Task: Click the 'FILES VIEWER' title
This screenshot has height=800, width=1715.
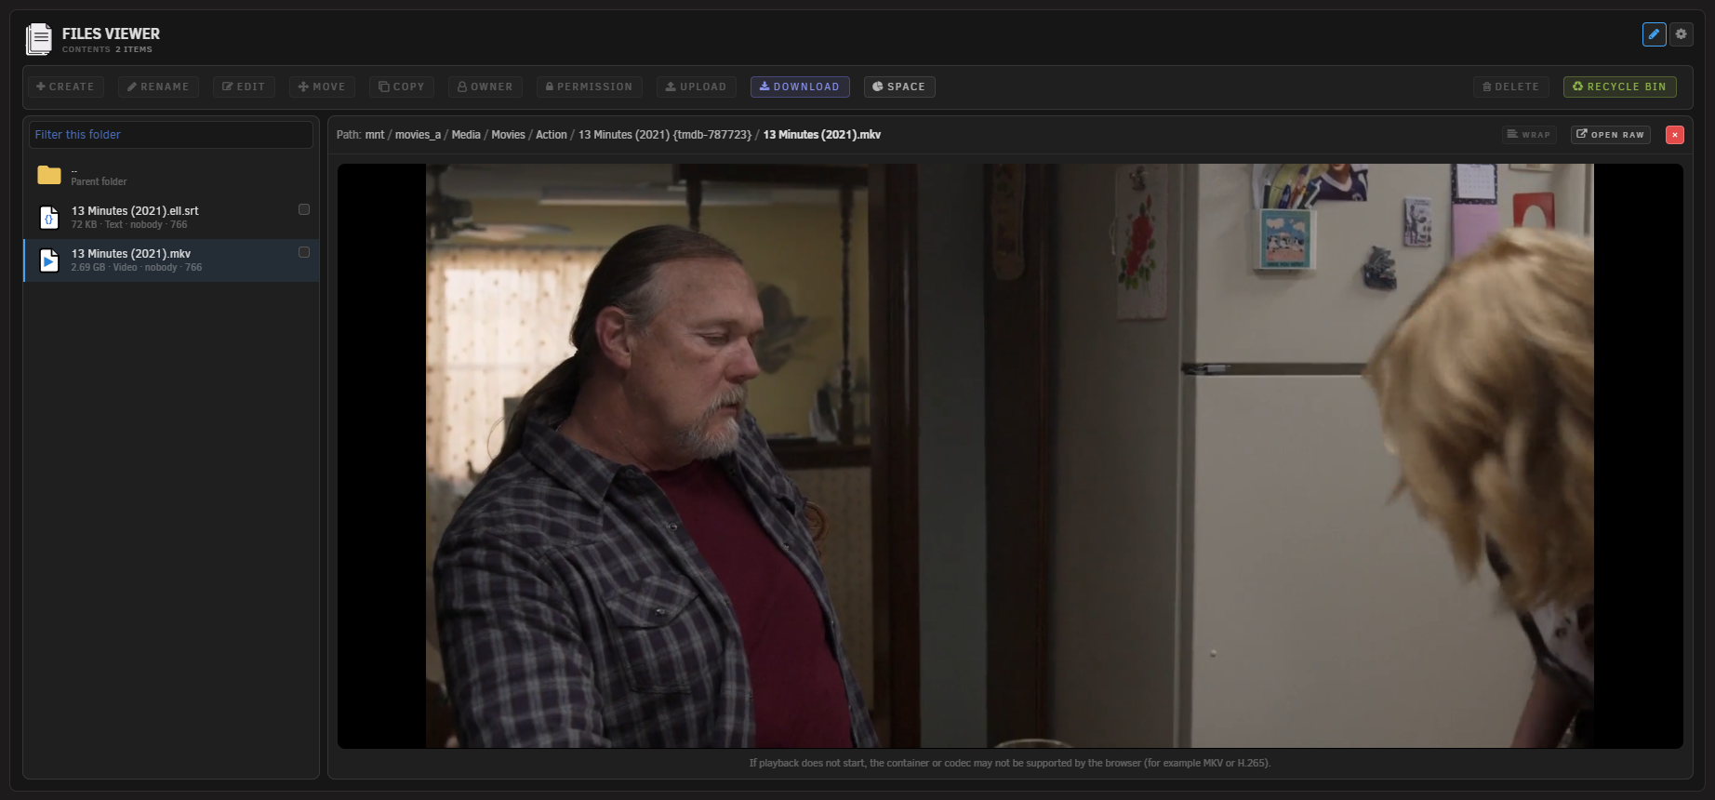Action: click(111, 33)
